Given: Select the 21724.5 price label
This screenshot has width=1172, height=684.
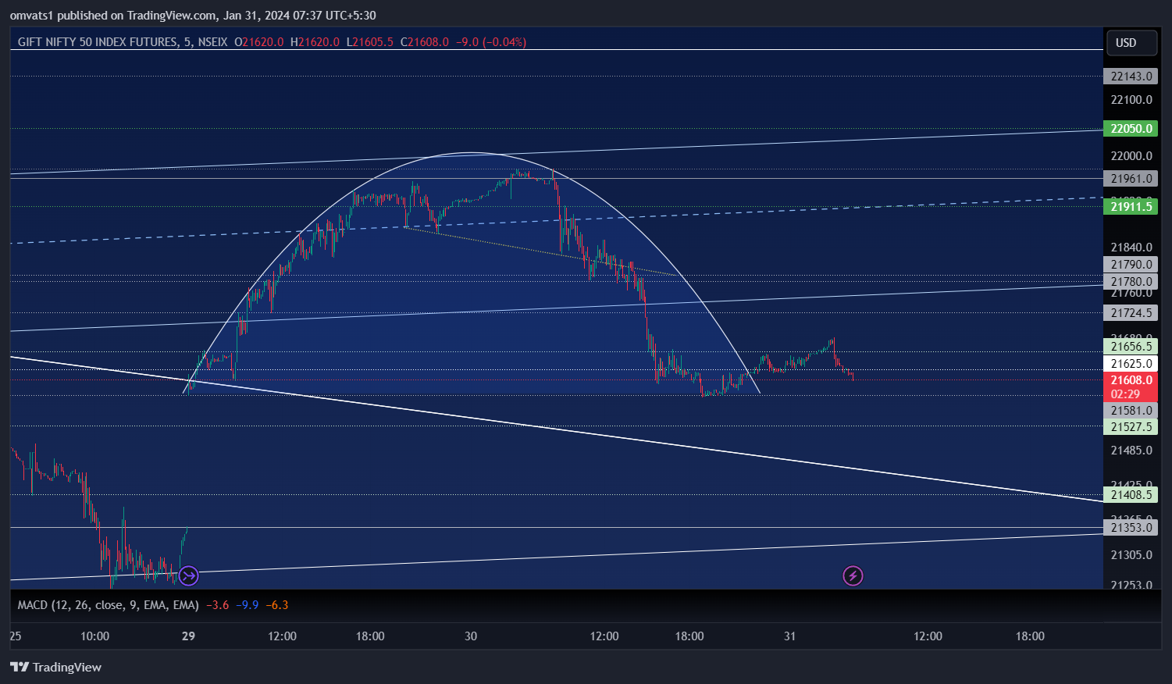Looking at the screenshot, I should point(1131,313).
